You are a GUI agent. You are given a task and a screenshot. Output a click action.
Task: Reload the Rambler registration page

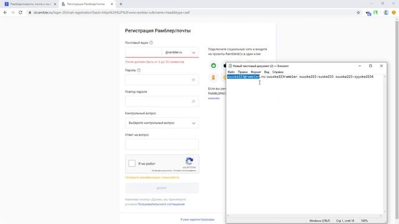tap(21, 12)
